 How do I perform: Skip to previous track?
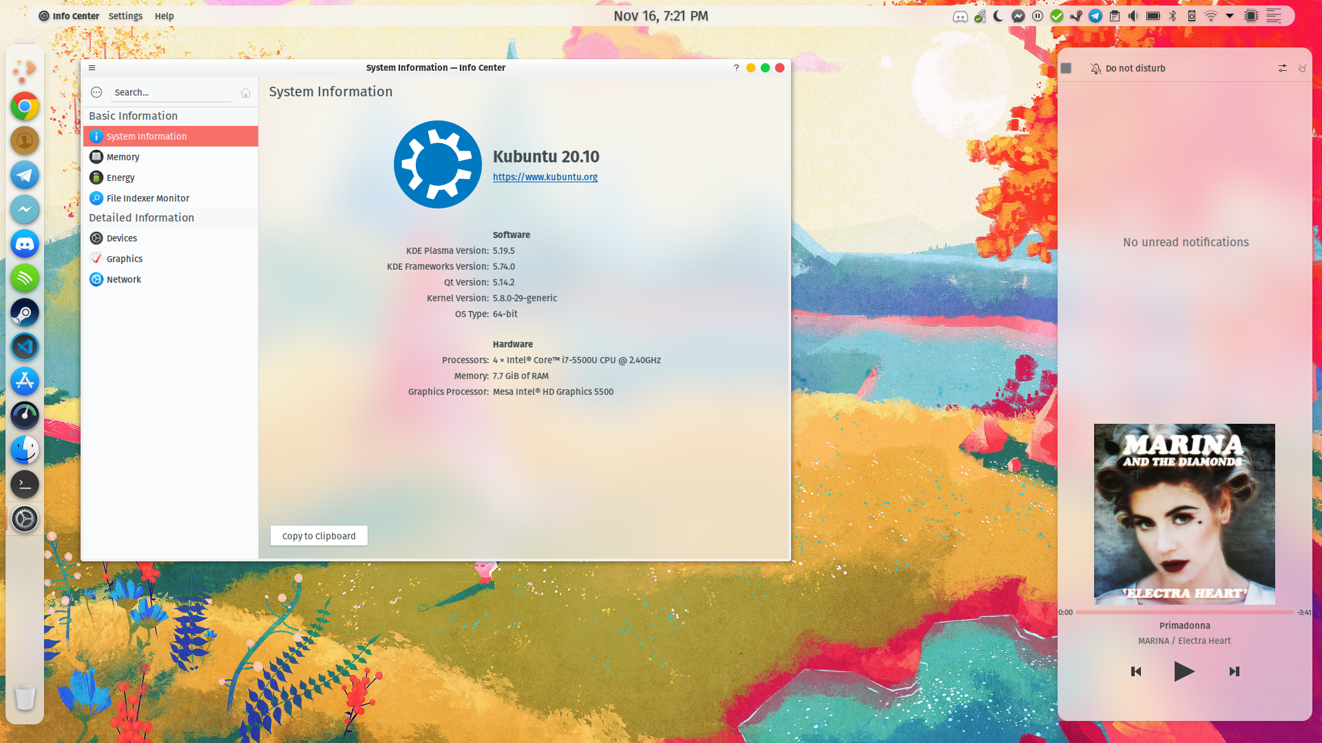click(1136, 671)
